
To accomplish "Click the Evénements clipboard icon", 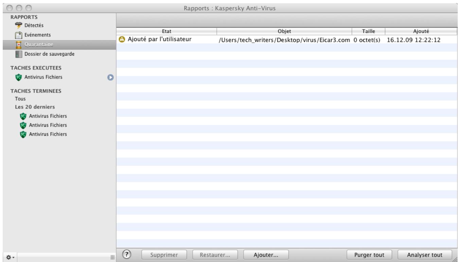I will (x=19, y=35).
